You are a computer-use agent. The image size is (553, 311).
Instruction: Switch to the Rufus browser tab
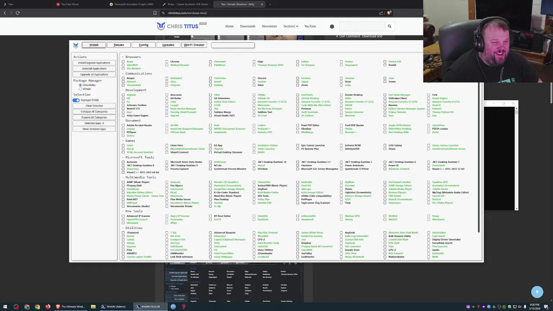click(x=188, y=4)
